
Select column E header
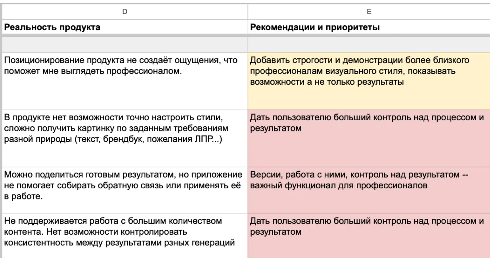368,12
